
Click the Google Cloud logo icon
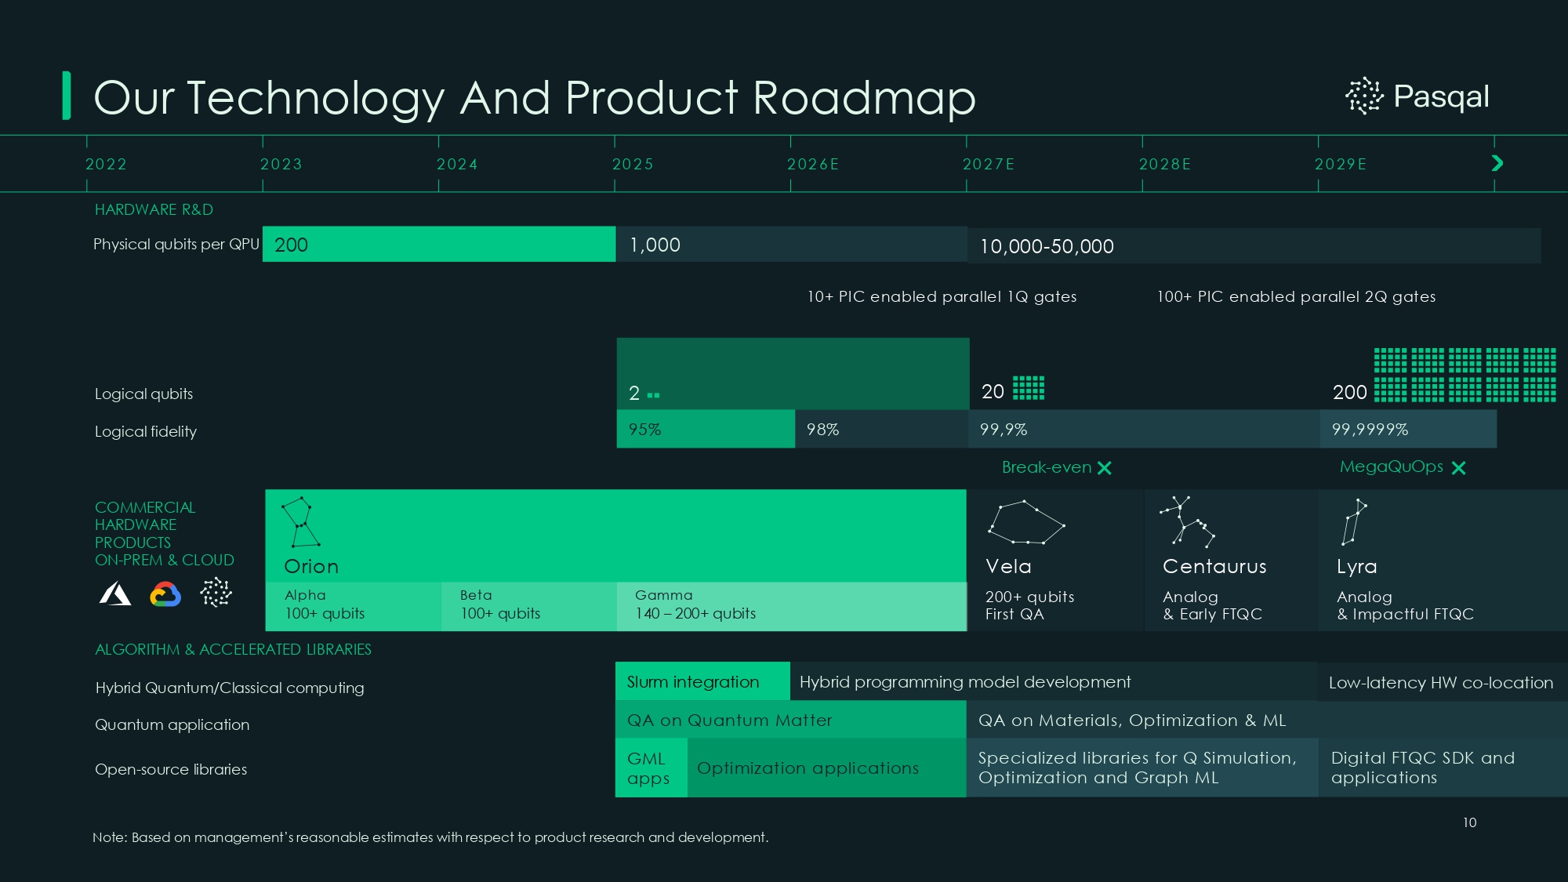tap(165, 594)
